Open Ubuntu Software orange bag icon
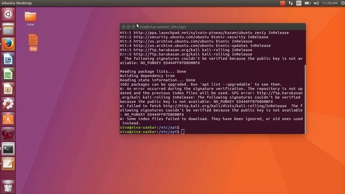 8,119
